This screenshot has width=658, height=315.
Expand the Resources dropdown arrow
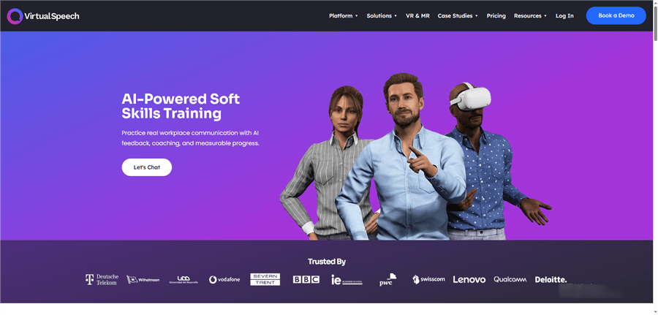pos(545,16)
